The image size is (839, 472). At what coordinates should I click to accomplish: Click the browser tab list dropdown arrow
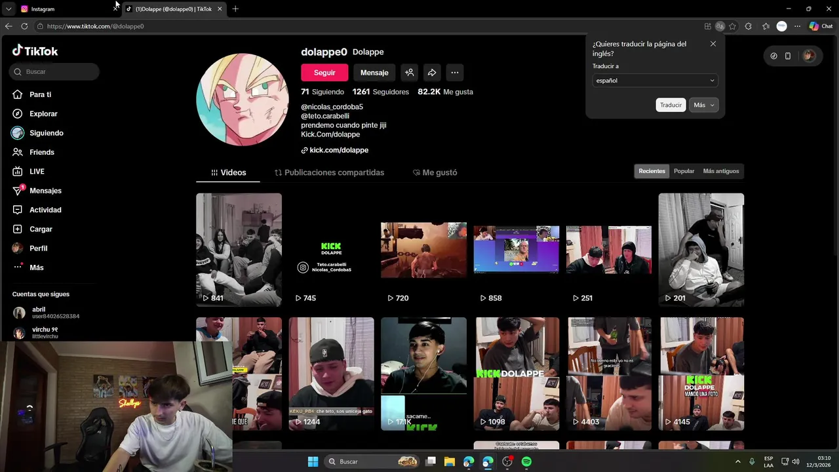[8, 9]
